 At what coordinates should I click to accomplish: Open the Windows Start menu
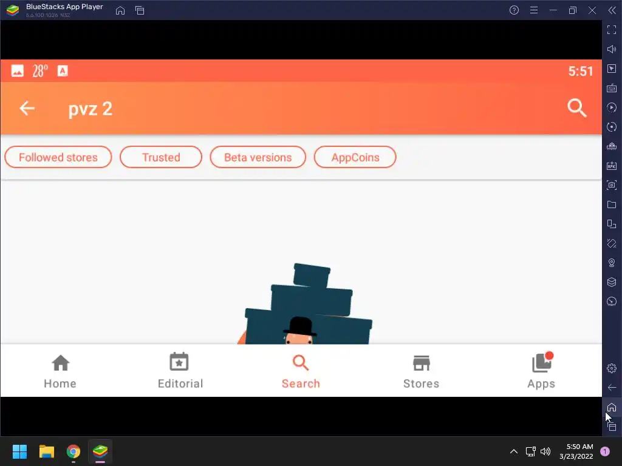coord(19,451)
